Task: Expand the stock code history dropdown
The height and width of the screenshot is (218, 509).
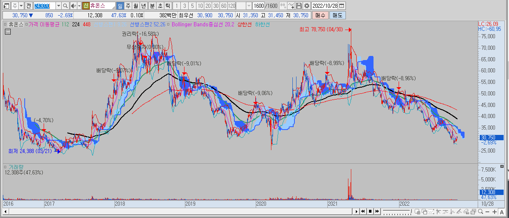Action: pos(58,6)
